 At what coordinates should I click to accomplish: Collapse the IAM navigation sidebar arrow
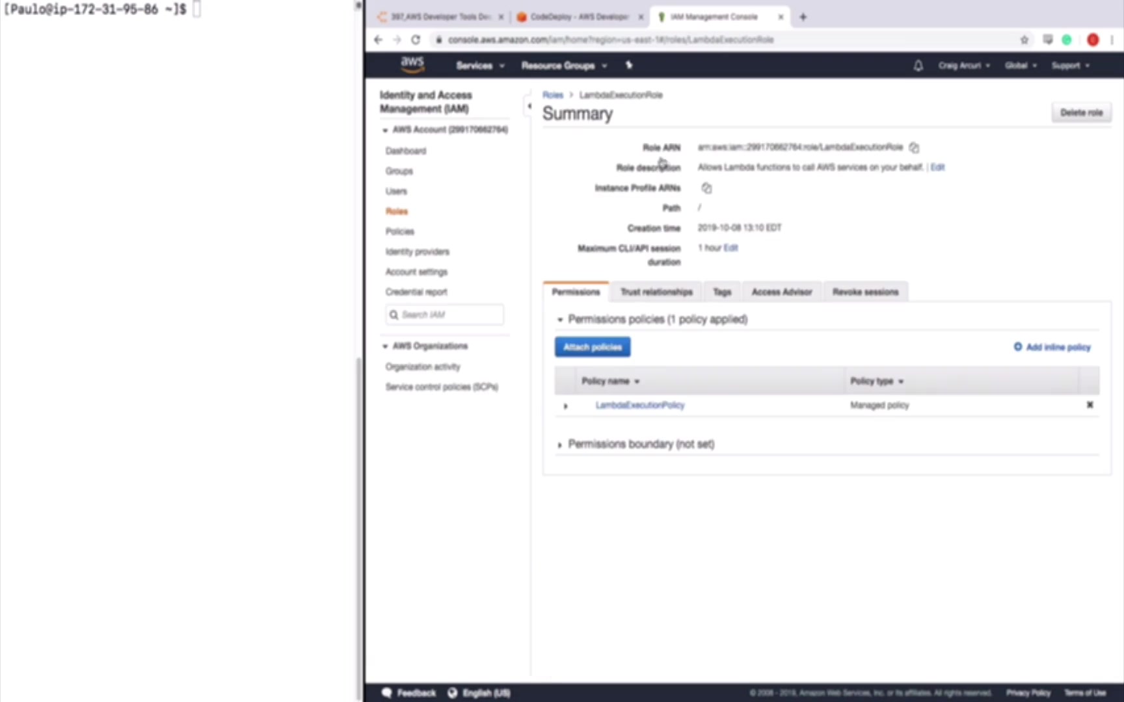tap(529, 105)
